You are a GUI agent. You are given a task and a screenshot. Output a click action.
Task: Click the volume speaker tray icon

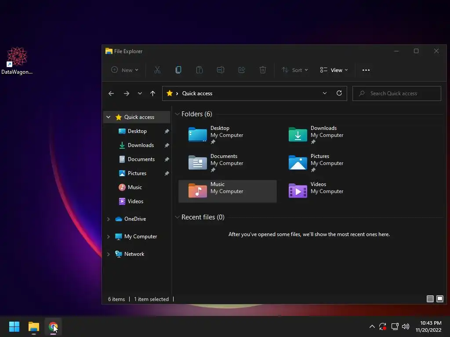coord(406,326)
